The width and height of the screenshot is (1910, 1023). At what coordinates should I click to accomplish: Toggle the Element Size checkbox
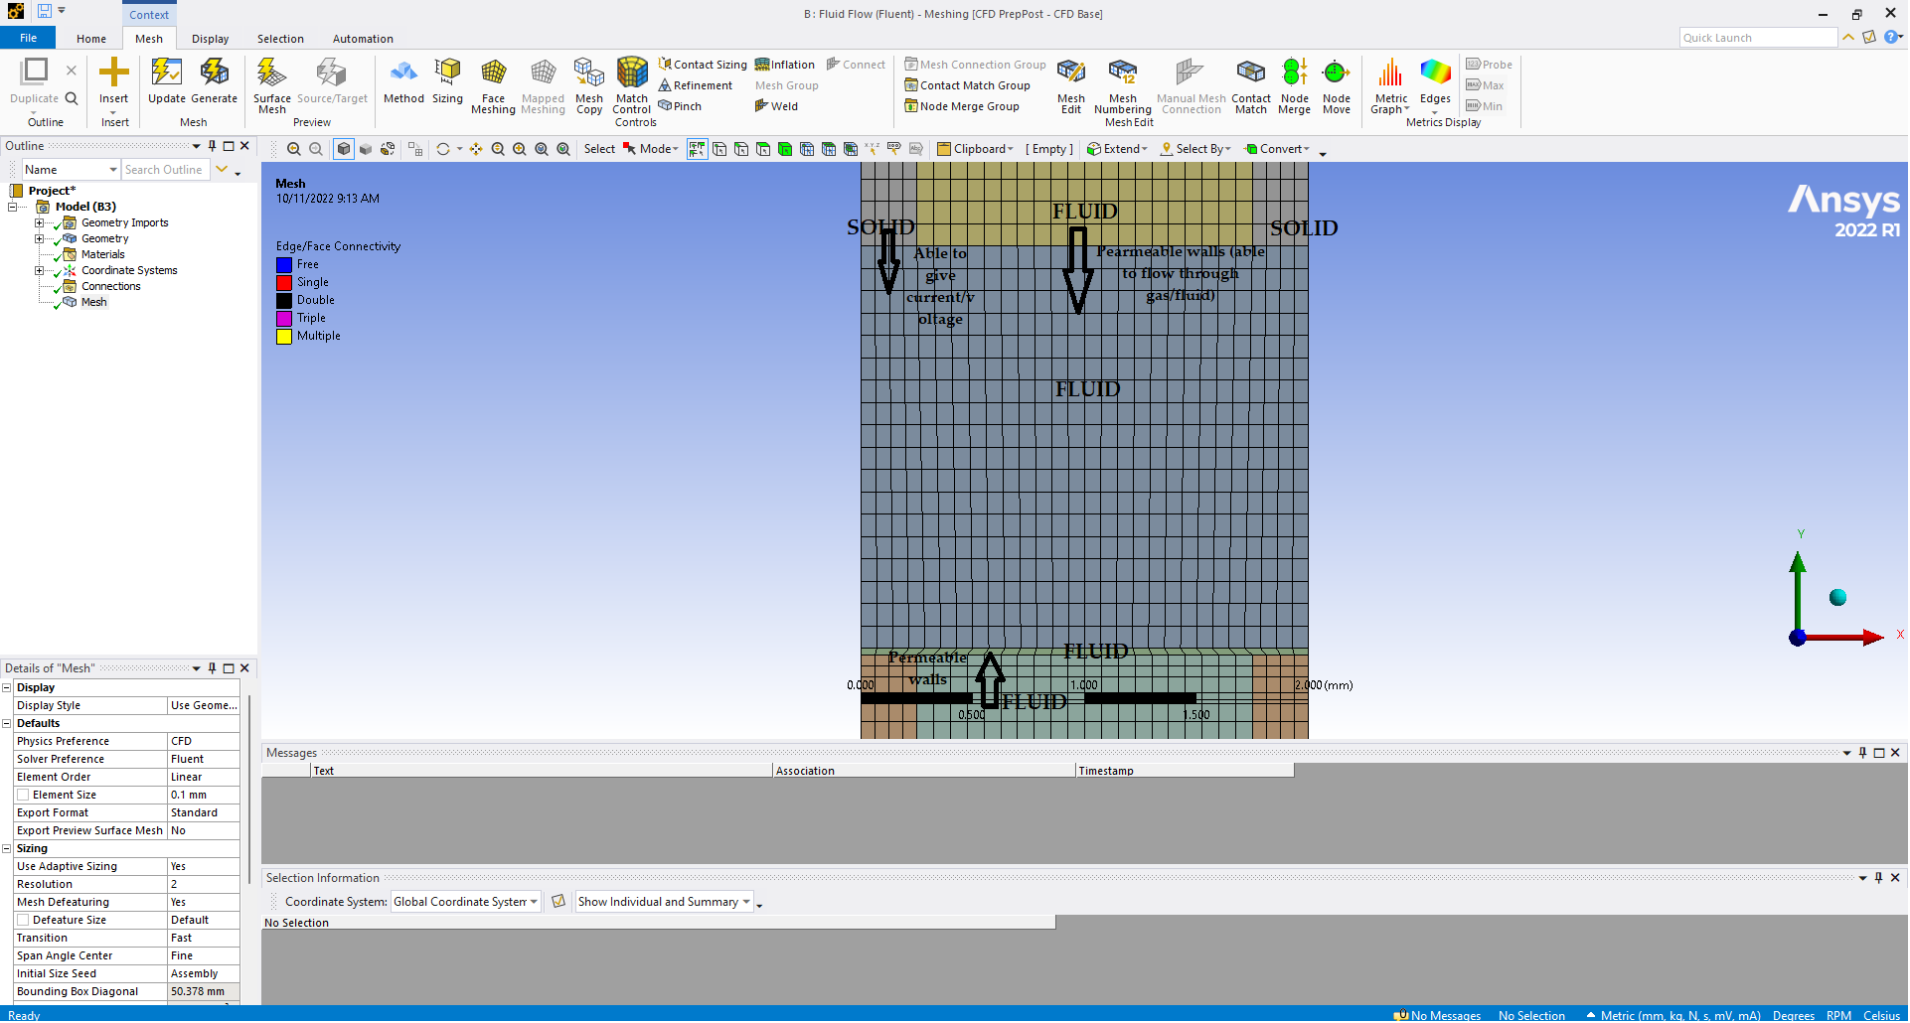pos(23,796)
